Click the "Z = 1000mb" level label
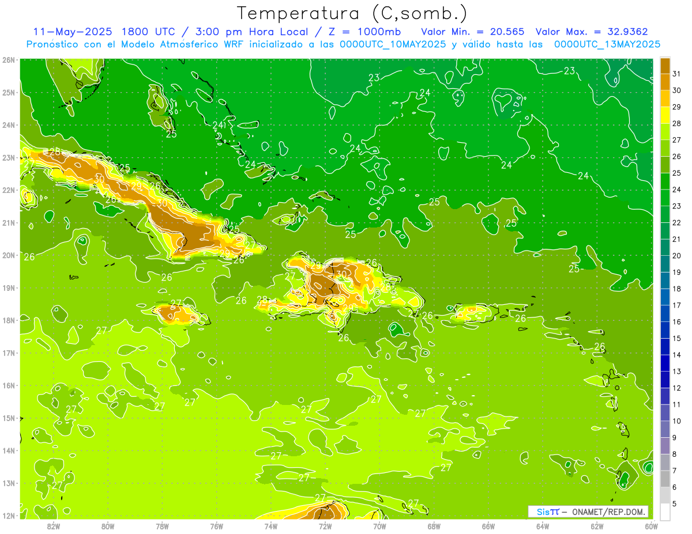This screenshot has width=692, height=534. point(364,32)
